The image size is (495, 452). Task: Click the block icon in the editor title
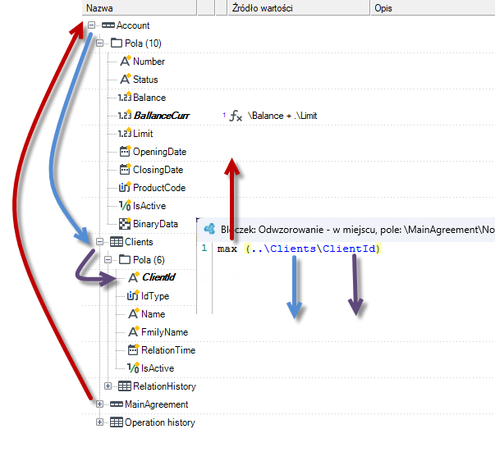coord(209,229)
